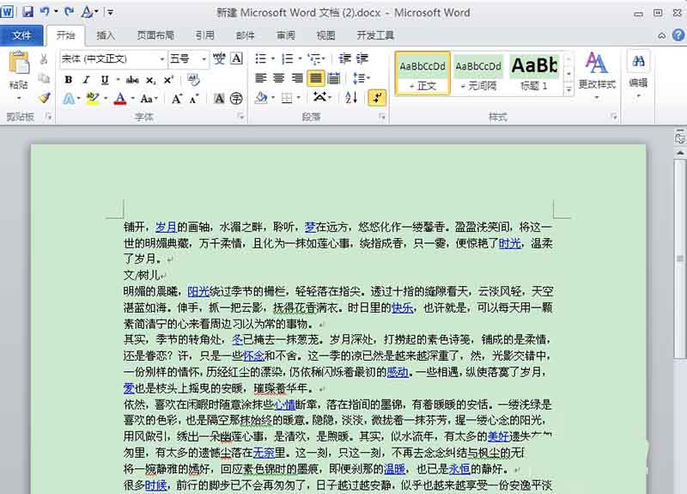Click the Cut scissors icon
This screenshot has height=494, width=687.
point(44,59)
